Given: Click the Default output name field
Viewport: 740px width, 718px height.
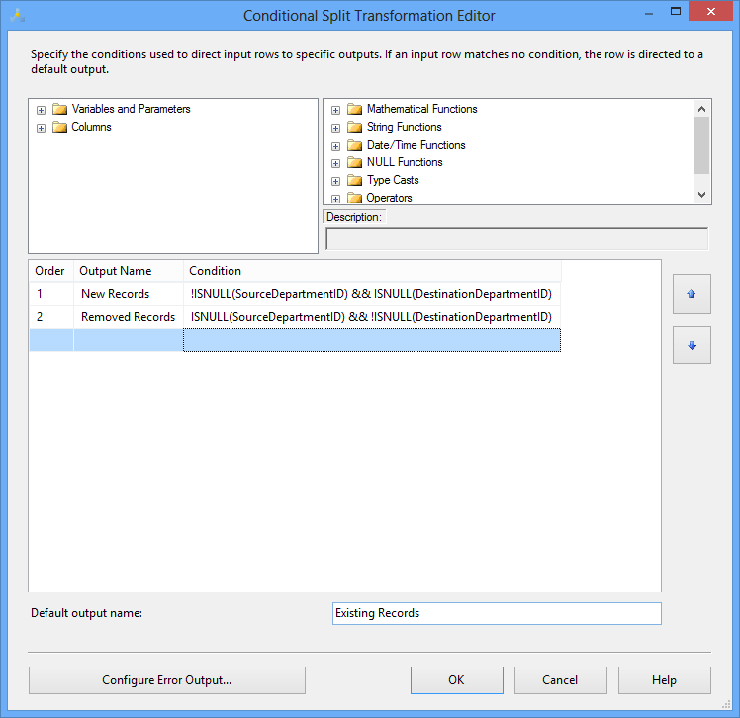Looking at the screenshot, I should (497, 614).
